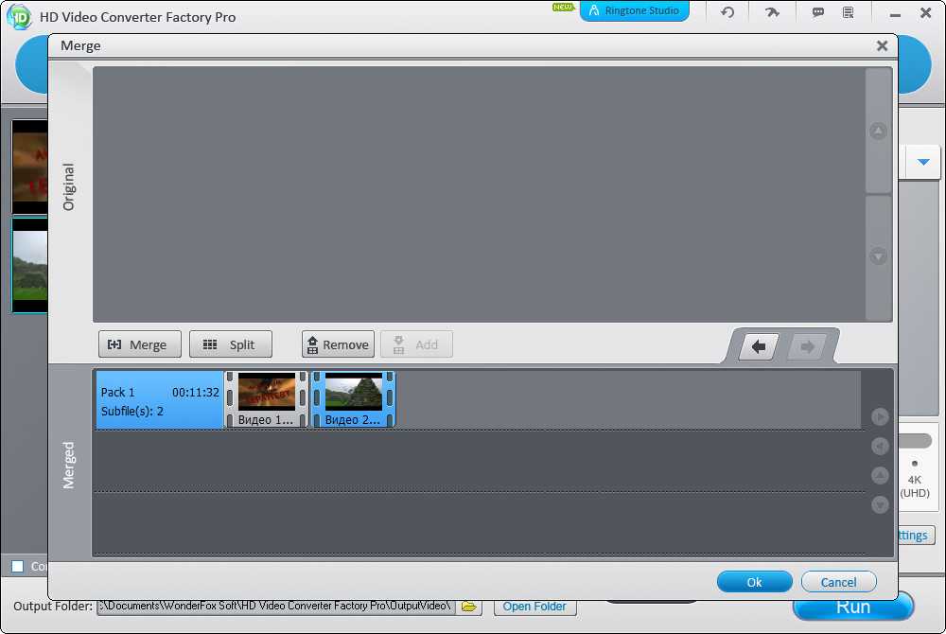Click the upgrade arrow icon in title bar

click(772, 12)
